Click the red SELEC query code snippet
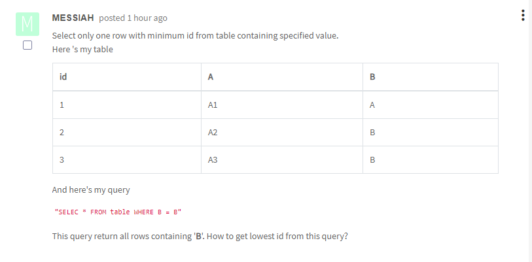The height and width of the screenshot is (262, 532). [x=118, y=212]
